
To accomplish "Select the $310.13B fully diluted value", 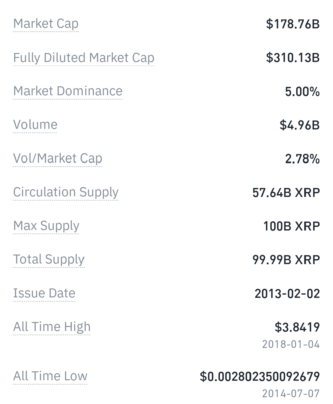I will tap(293, 58).
